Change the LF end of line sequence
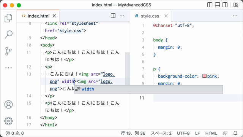 (197, 133)
